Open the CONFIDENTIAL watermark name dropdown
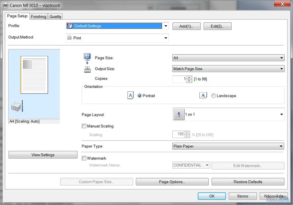293x205 pixels. [x=191, y=165]
